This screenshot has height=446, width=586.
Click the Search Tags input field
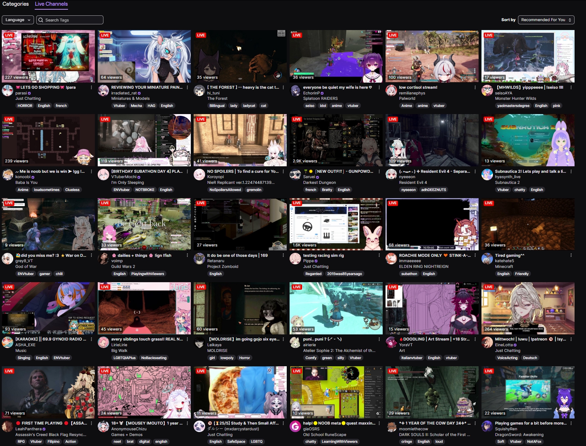click(70, 20)
